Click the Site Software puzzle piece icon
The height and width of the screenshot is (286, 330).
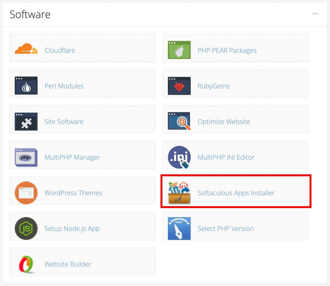pyautogui.click(x=26, y=121)
